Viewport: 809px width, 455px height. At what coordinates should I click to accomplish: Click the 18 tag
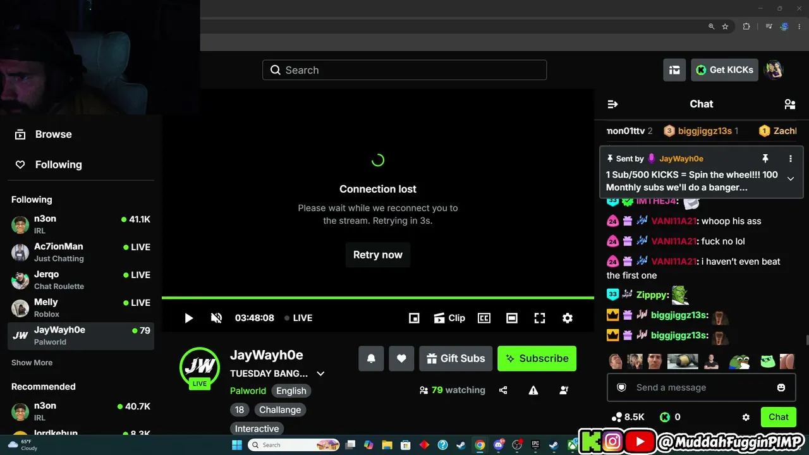[240, 409]
